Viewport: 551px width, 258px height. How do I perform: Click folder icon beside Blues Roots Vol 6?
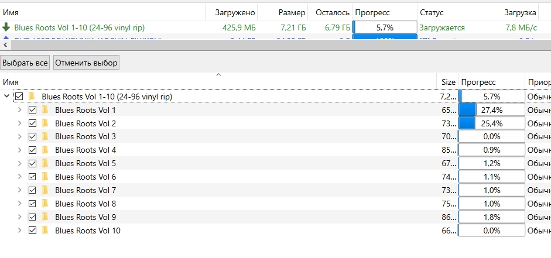(x=45, y=177)
